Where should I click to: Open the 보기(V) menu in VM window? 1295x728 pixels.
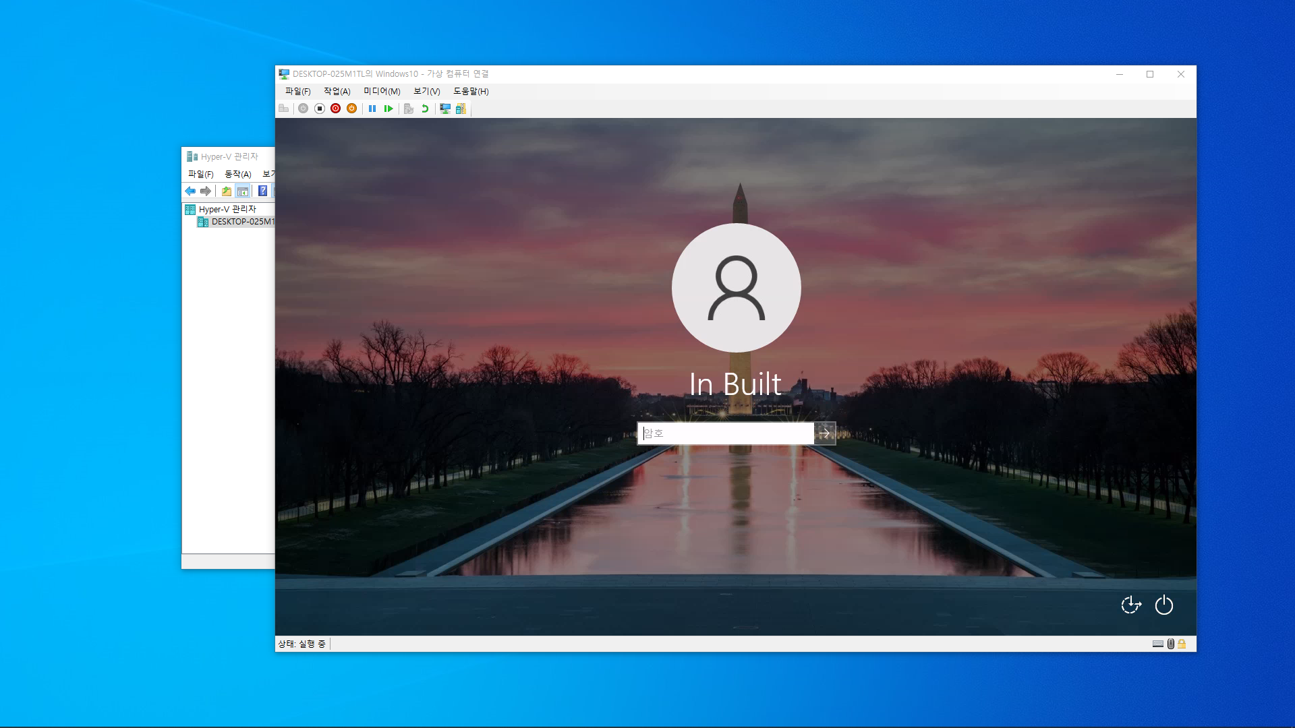pyautogui.click(x=426, y=91)
